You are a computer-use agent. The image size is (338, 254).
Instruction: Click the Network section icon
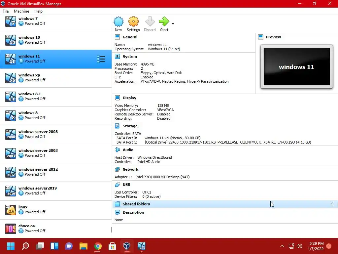(x=117, y=169)
